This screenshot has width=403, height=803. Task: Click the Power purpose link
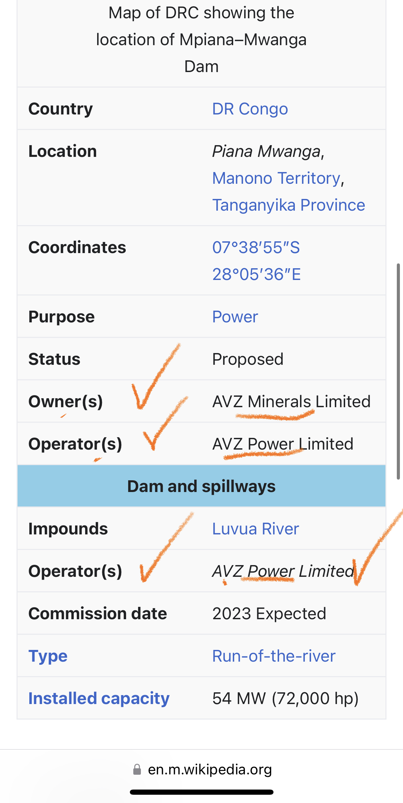(235, 317)
